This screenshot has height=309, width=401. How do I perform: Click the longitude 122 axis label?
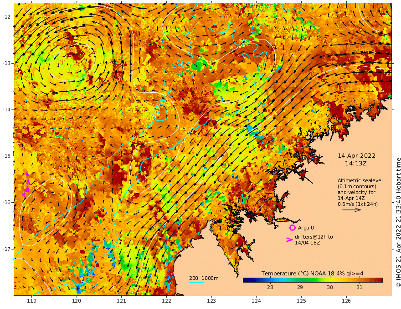pyautogui.click(x=166, y=301)
